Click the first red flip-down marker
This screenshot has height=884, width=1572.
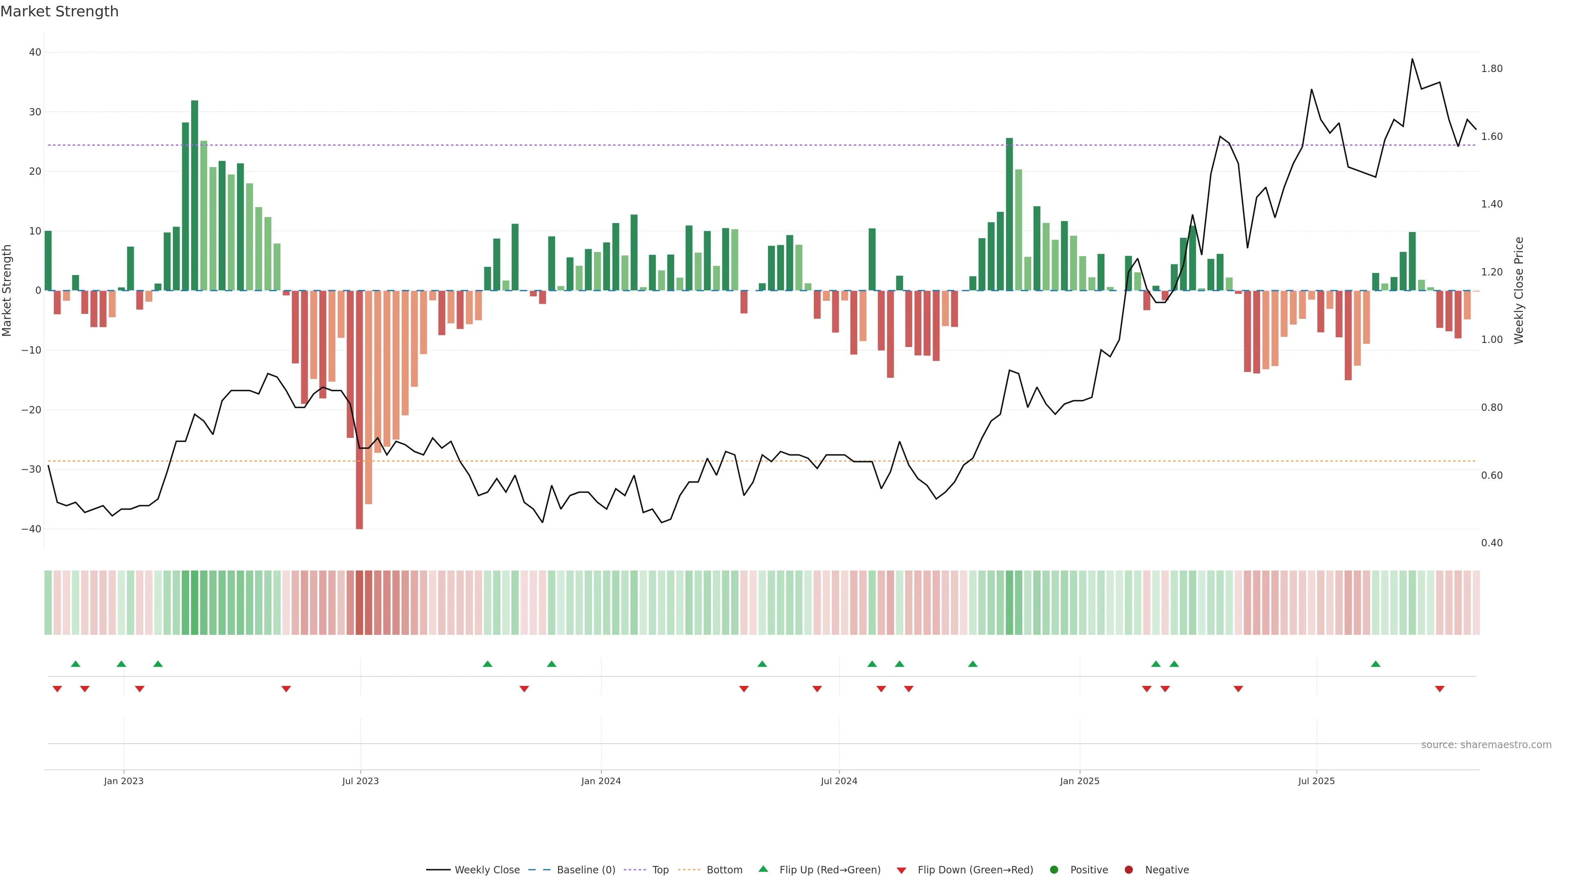(57, 689)
